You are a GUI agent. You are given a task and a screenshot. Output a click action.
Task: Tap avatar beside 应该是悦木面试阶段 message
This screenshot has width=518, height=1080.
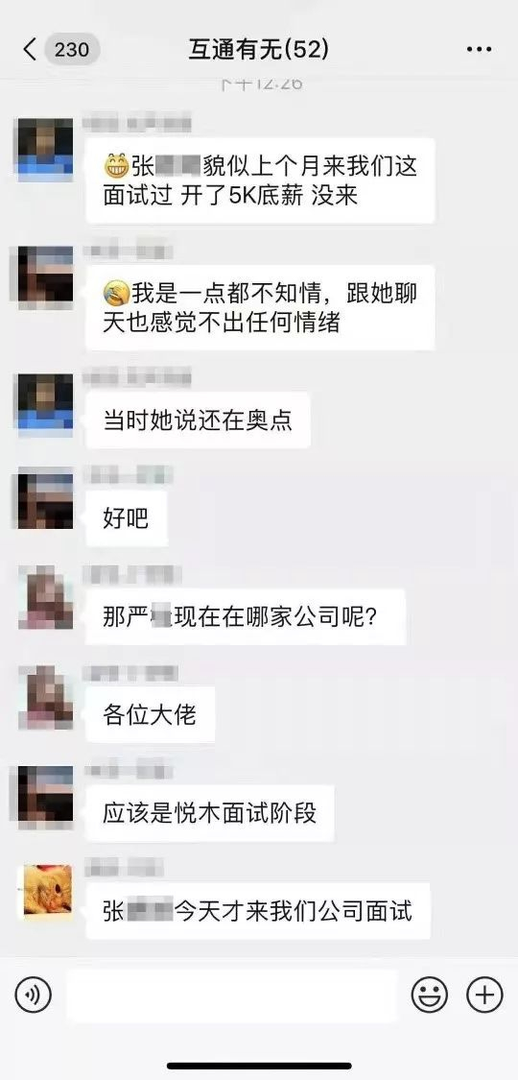click(x=45, y=796)
